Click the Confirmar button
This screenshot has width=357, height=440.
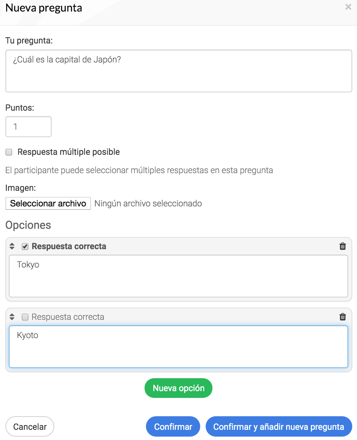(x=173, y=426)
